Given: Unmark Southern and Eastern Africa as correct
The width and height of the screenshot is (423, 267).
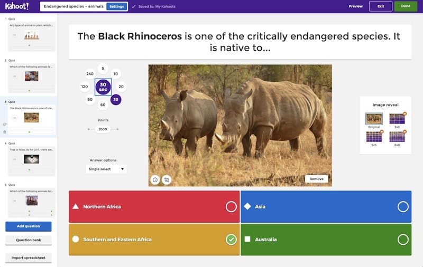Looking at the screenshot, I should [x=231, y=239].
